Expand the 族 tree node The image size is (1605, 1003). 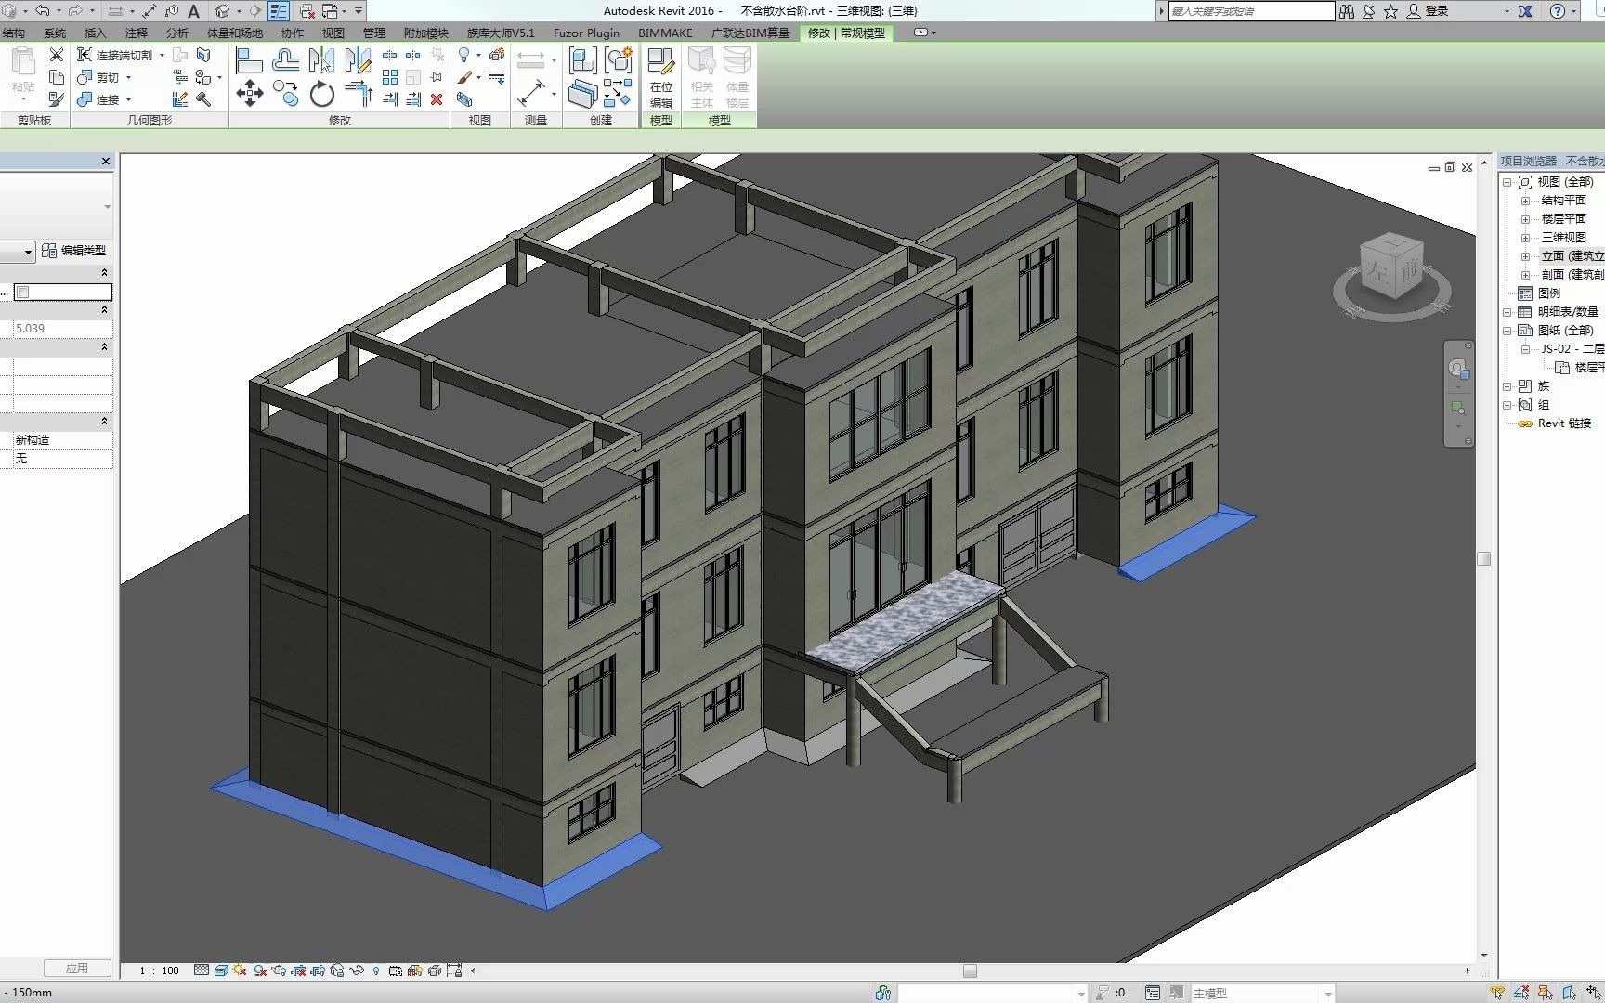1507,386
